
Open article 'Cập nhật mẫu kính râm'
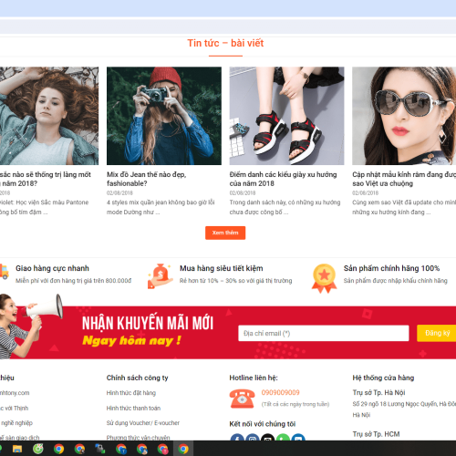click(x=404, y=179)
